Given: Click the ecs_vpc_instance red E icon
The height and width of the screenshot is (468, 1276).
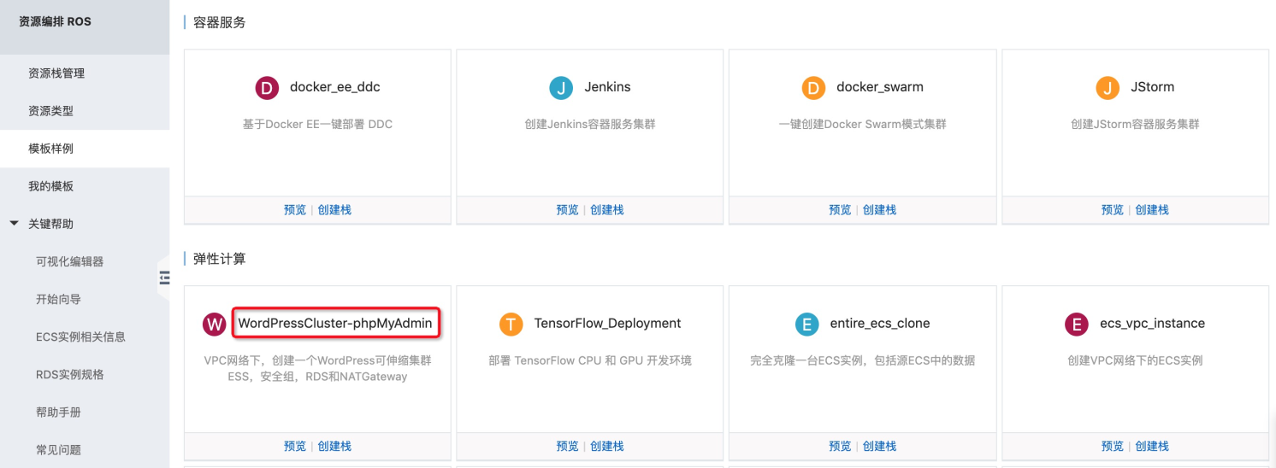Looking at the screenshot, I should point(1076,324).
